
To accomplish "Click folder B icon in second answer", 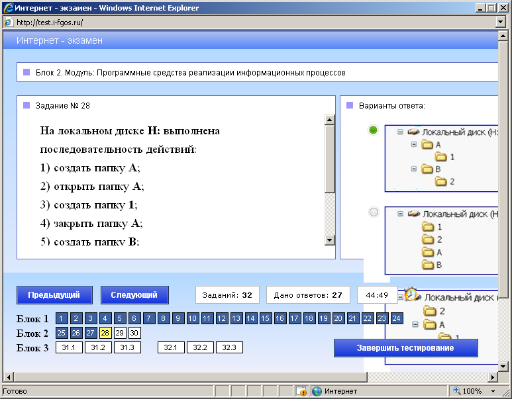I will pos(428,265).
